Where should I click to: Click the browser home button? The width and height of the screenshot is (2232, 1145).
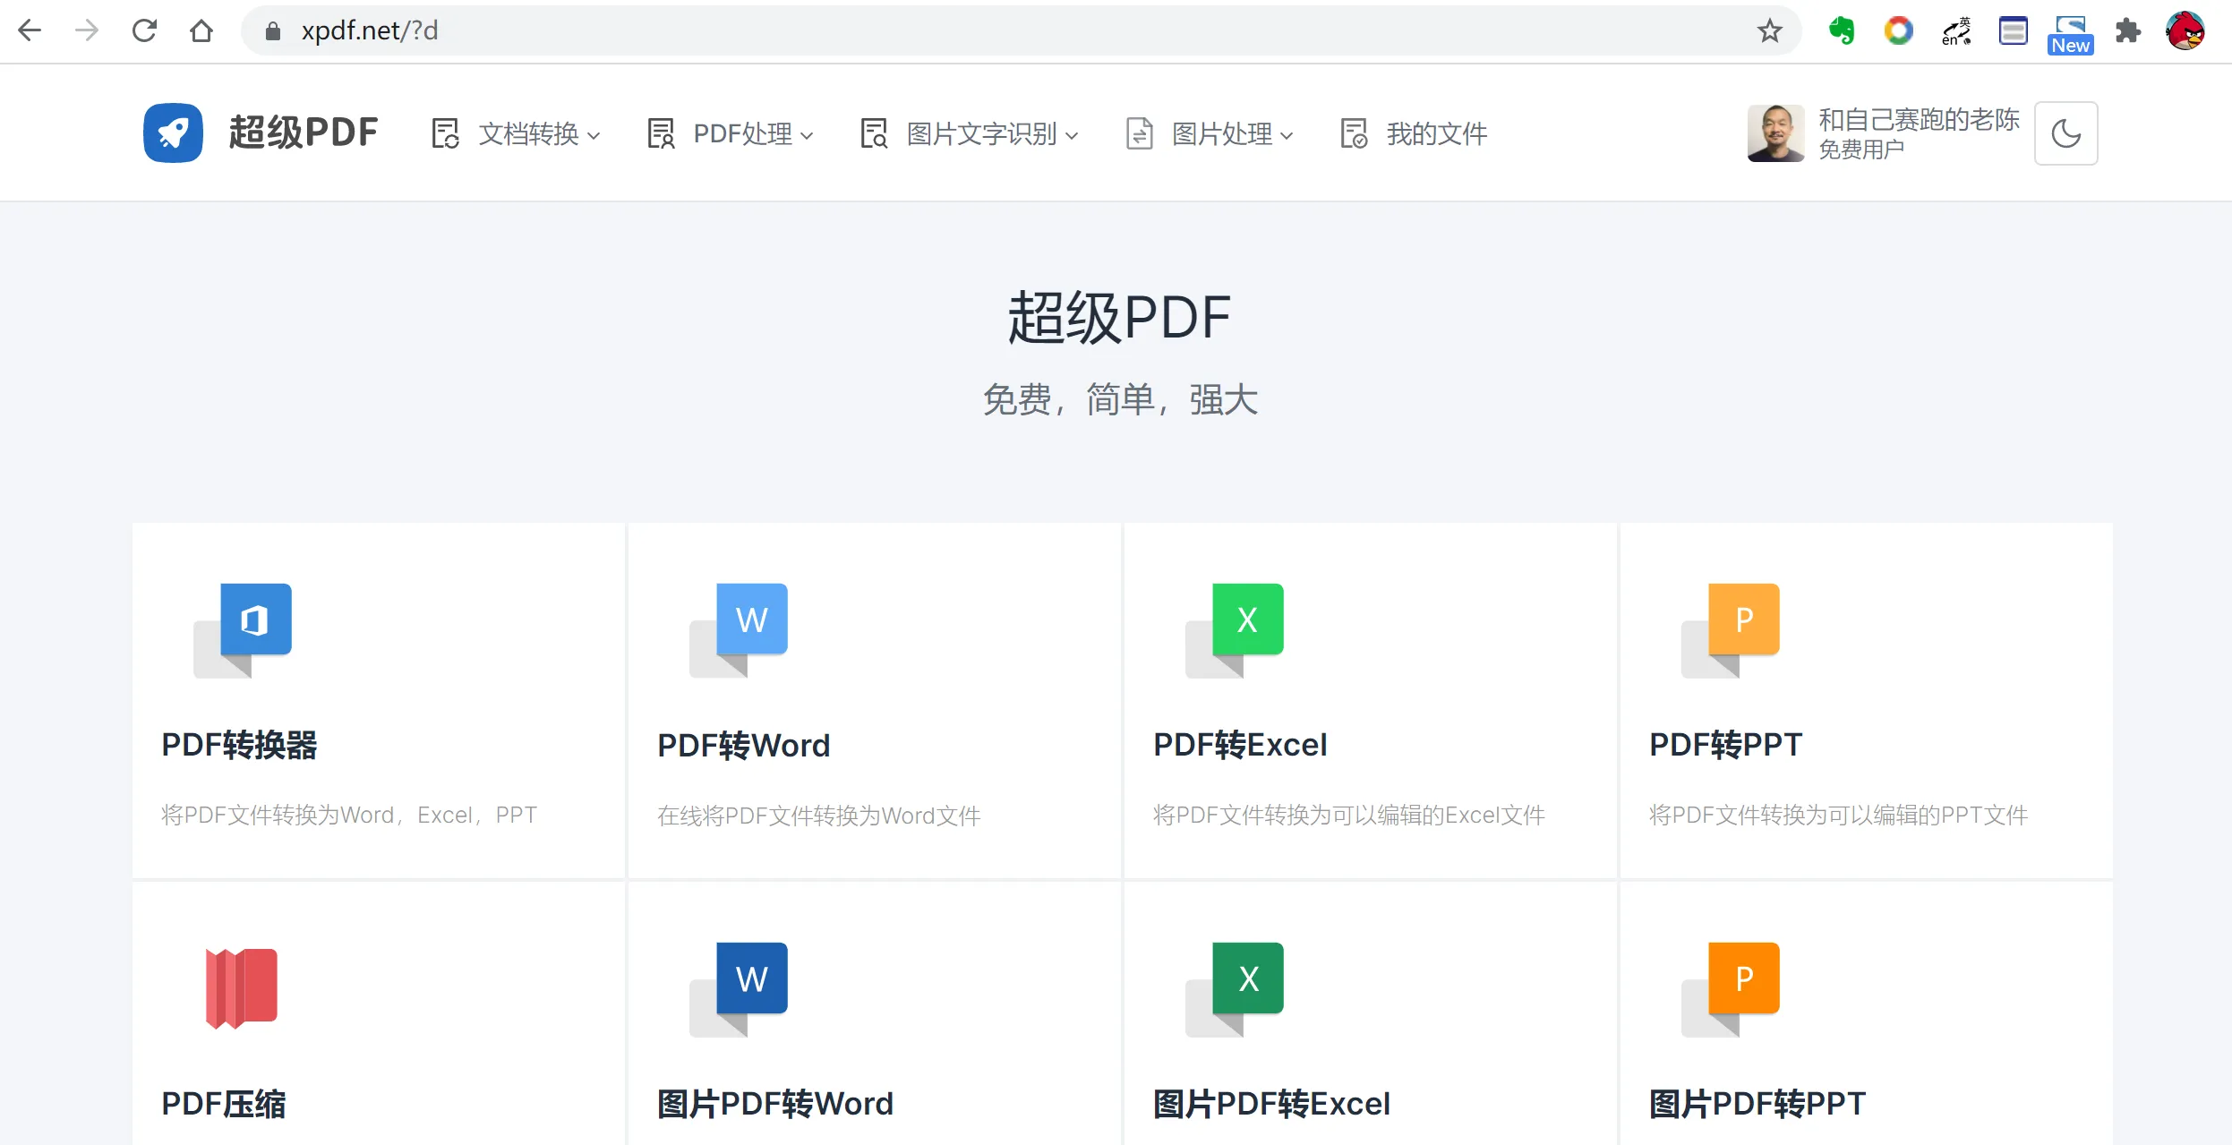[x=201, y=31]
